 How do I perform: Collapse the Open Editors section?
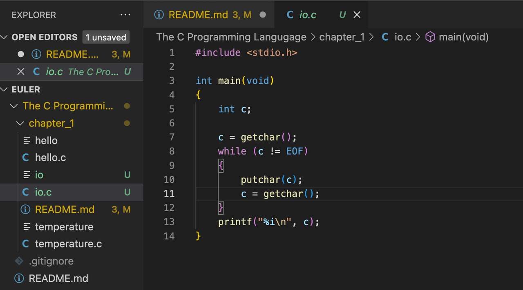[4, 37]
